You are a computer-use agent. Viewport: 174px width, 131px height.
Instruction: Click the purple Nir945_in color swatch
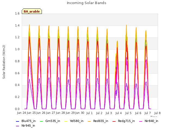(x=17, y=126)
